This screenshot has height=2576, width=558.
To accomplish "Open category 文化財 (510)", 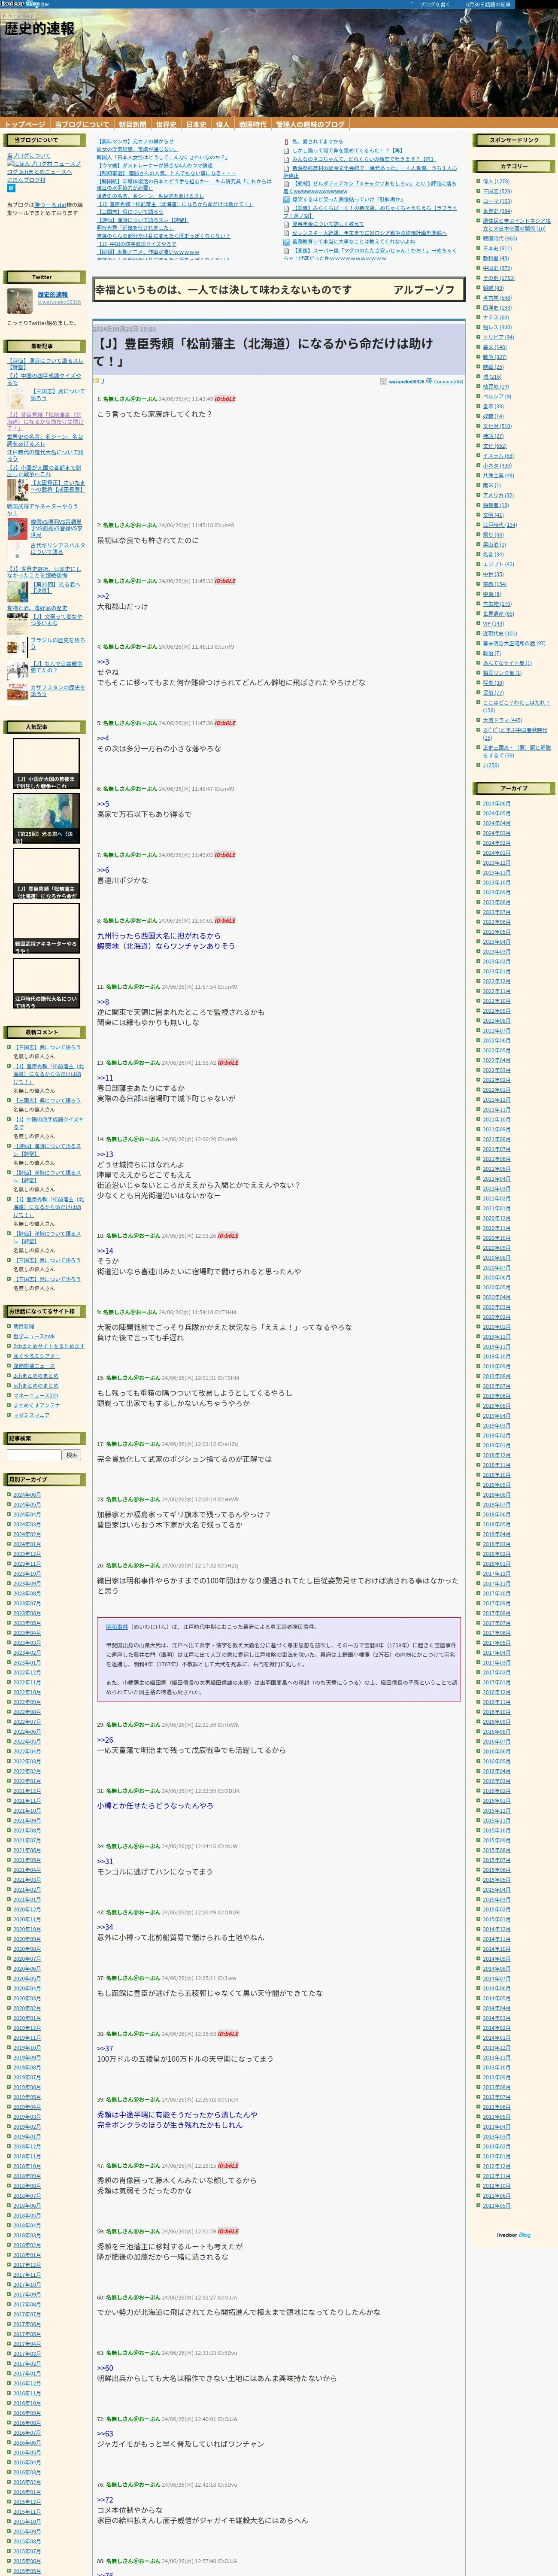I will pos(497,426).
